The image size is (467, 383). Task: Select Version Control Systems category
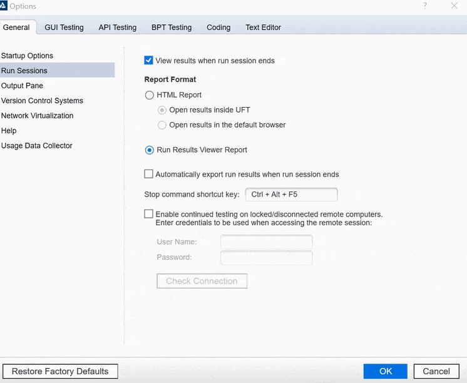[x=42, y=101]
